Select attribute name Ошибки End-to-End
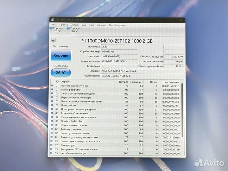Viewport: 228px width, 171px height. 72,121
